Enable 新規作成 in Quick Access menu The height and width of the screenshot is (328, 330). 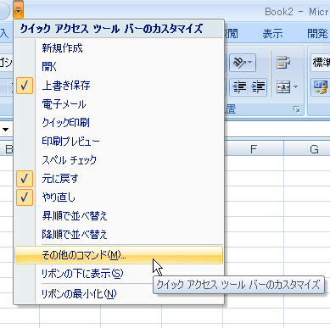coord(119,48)
